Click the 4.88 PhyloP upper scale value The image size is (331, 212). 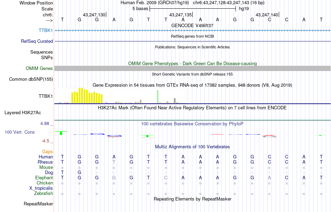click(x=45, y=123)
